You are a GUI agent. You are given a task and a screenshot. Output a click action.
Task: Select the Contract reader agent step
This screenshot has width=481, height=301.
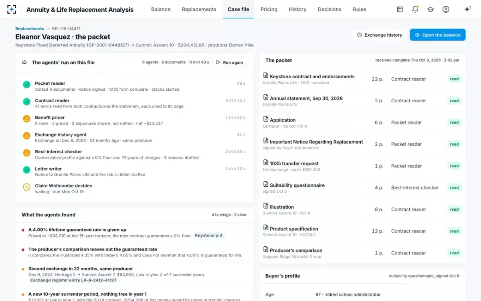[x=134, y=103]
